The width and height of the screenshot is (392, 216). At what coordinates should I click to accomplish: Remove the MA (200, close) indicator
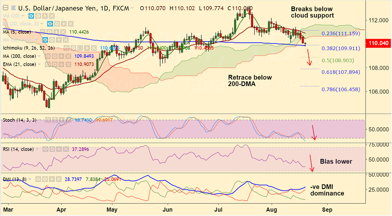coord(68,57)
